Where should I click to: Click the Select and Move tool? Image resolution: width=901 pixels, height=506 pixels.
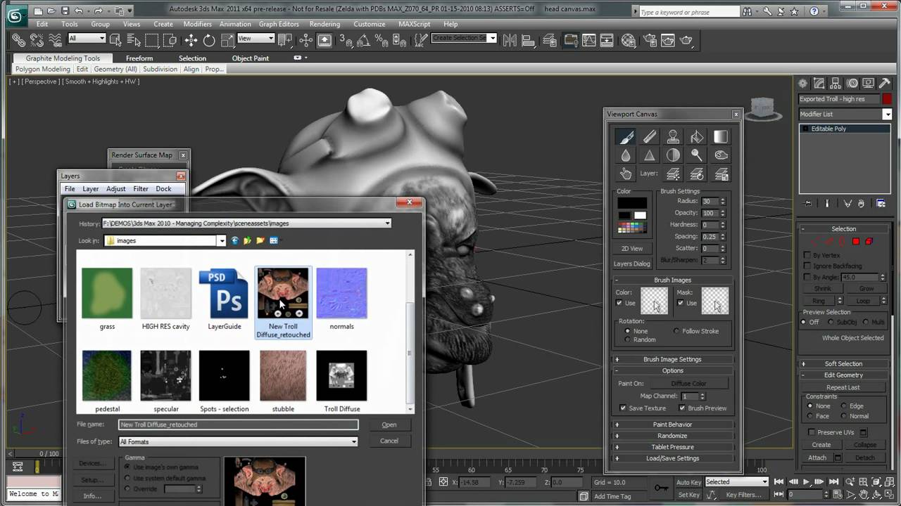pos(191,40)
